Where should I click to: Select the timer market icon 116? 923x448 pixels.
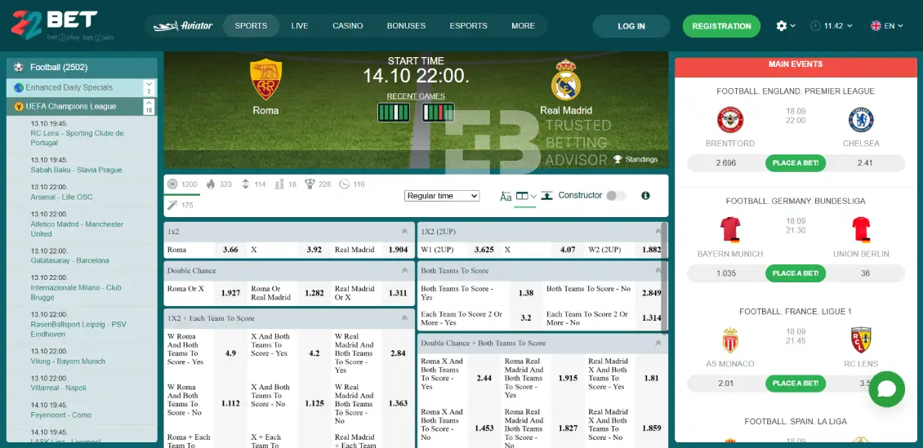click(x=352, y=184)
